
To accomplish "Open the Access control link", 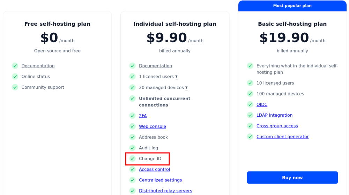I will 154,169.
